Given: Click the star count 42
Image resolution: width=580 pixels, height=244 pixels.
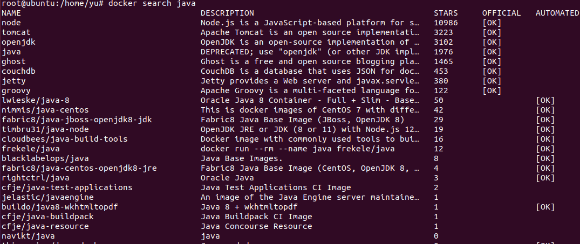Looking at the screenshot, I should 439,110.
